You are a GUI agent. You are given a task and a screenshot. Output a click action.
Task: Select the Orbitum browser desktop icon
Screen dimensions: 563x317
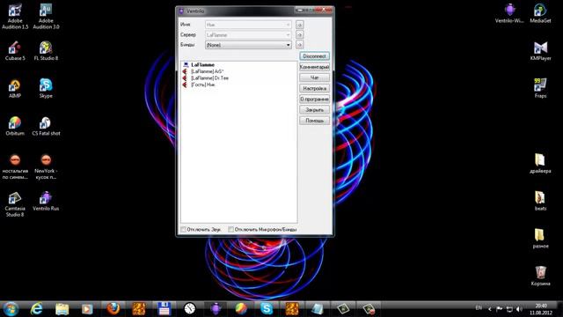tap(15, 126)
